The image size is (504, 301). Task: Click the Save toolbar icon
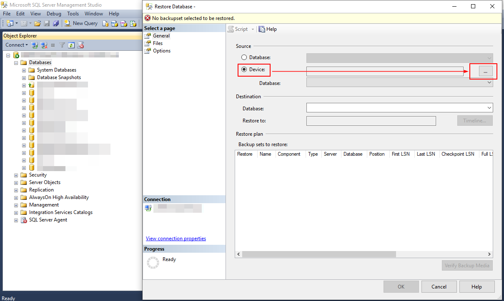point(47,23)
